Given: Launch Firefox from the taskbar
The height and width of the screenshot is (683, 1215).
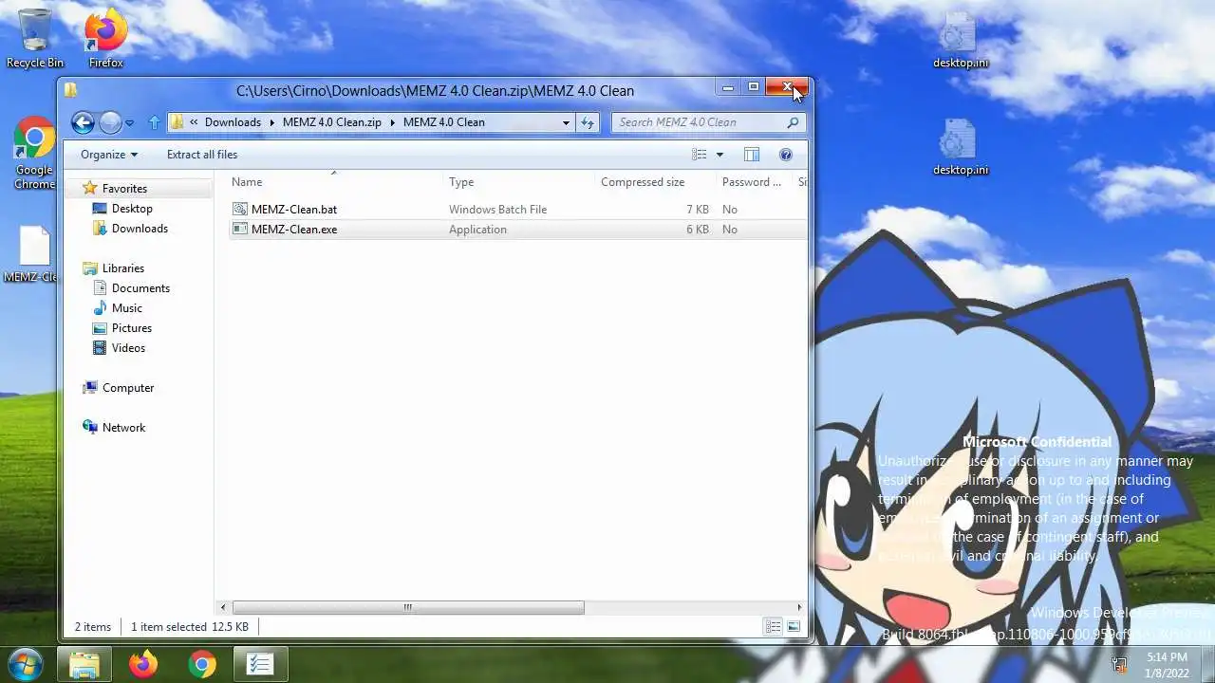Looking at the screenshot, I should pos(143,664).
